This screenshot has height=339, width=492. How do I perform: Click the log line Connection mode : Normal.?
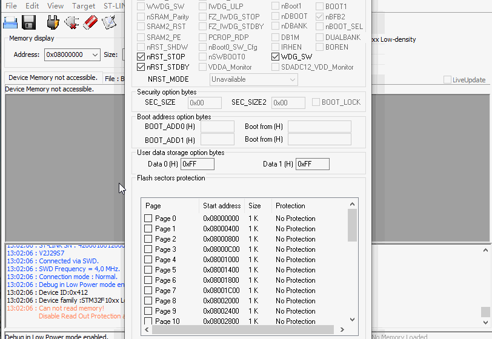(62, 277)
